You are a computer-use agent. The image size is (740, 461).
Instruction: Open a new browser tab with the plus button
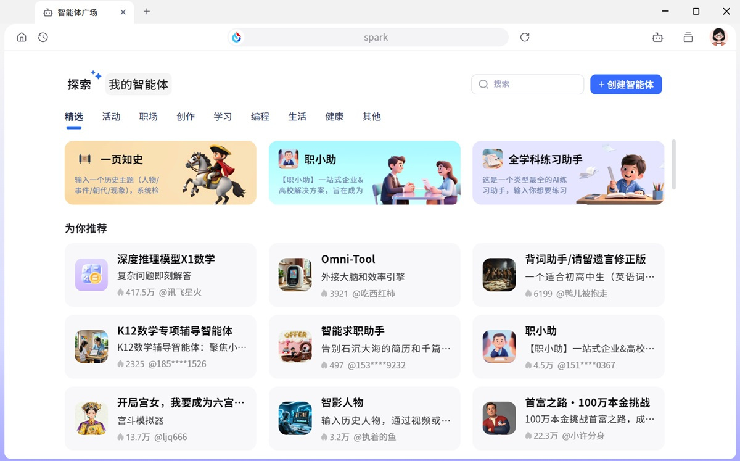[147, 11]
